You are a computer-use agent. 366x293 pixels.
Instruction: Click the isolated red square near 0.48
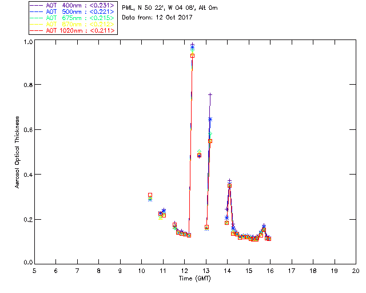click(199, 156)
